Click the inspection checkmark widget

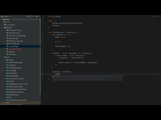[x=154, y=17]
